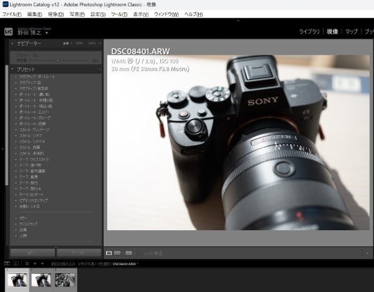Select the third filmstrip thumbnail

click(x=65, y=280)
